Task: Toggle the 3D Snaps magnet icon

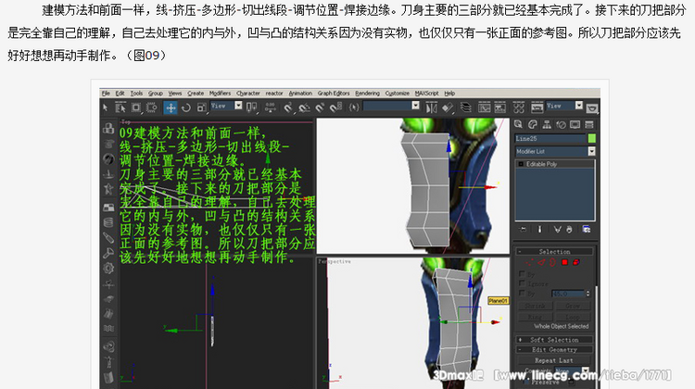Action: click(288, 107)
